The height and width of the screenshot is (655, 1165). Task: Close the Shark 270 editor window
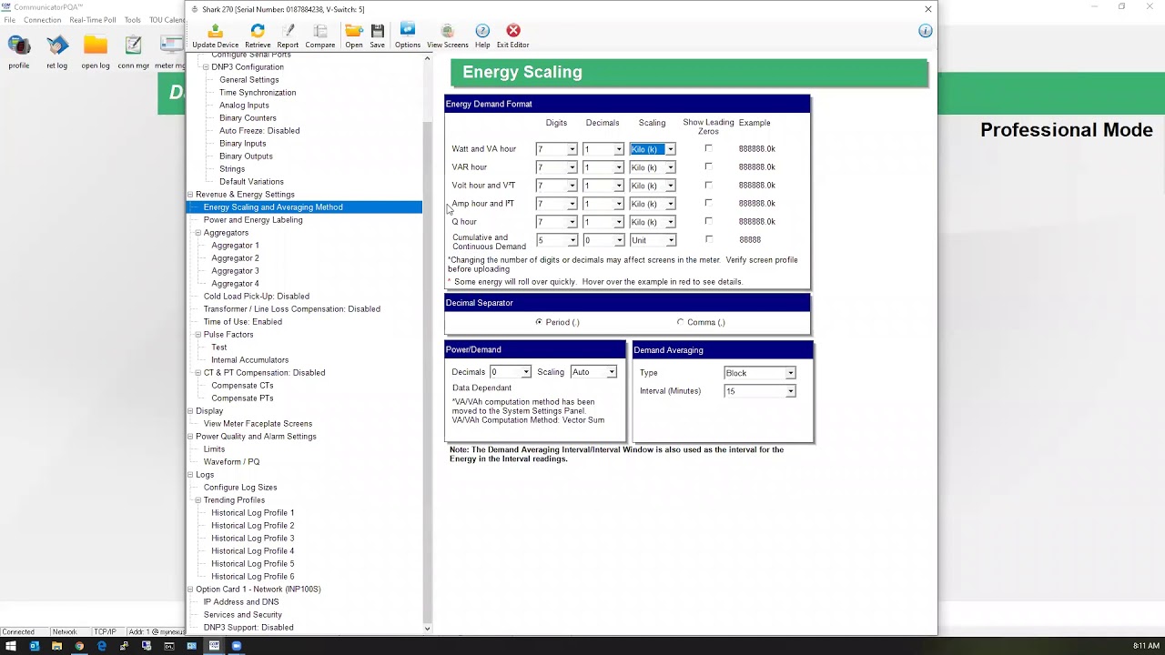pyautogui.click(x=927, y=9)
